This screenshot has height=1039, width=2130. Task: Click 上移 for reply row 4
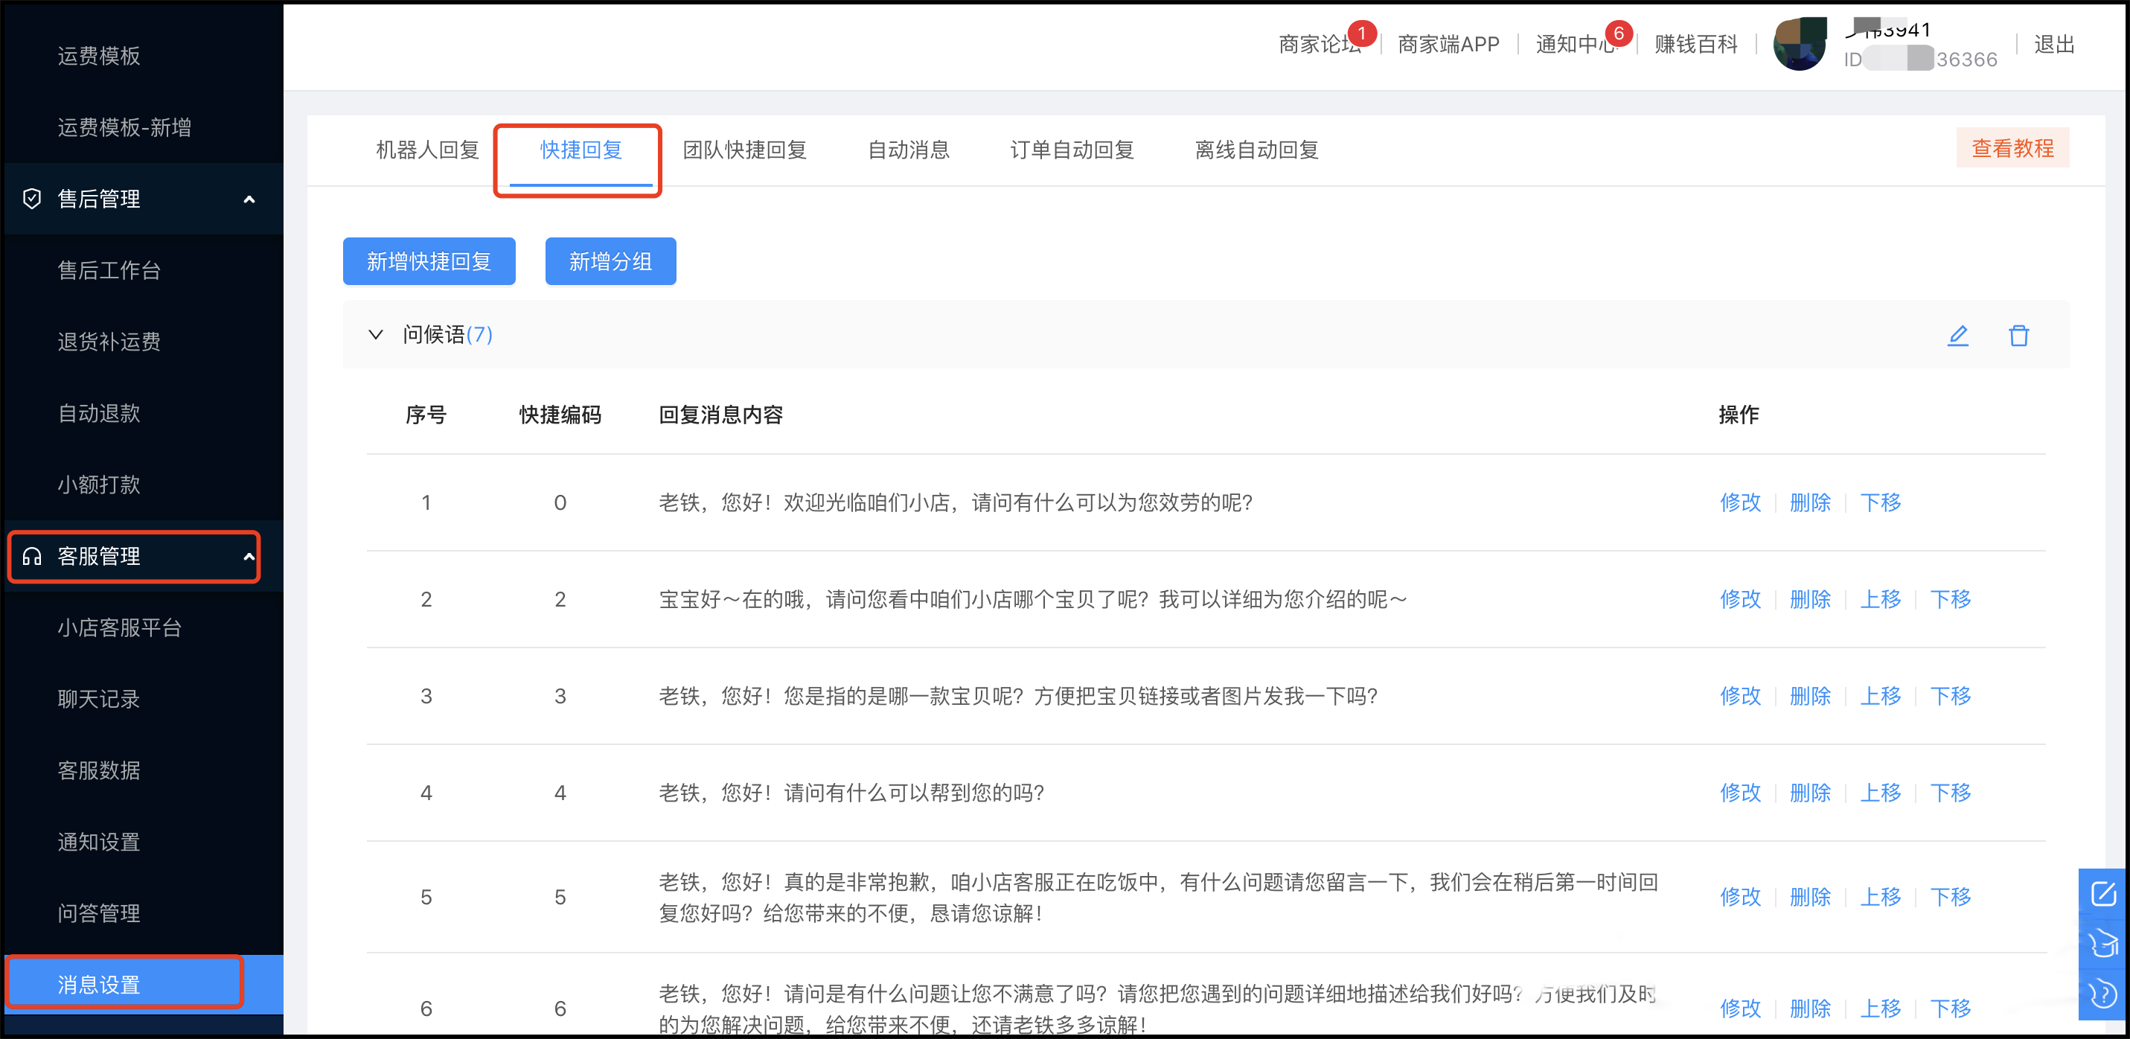pyautogui.click(x=1880, y=793)
